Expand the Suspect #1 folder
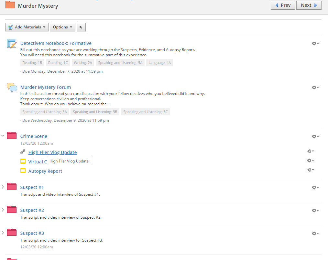Screen dimensions: 328x260 point(3,187)
